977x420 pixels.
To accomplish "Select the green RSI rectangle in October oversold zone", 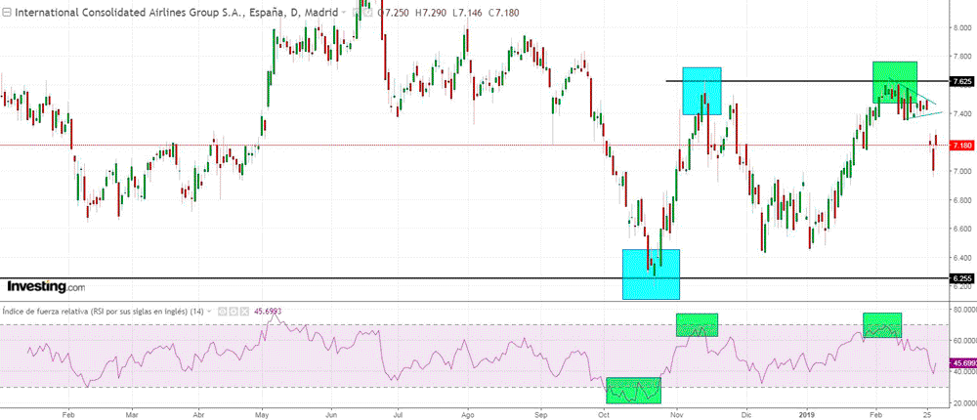I will (x=633, y=390).
